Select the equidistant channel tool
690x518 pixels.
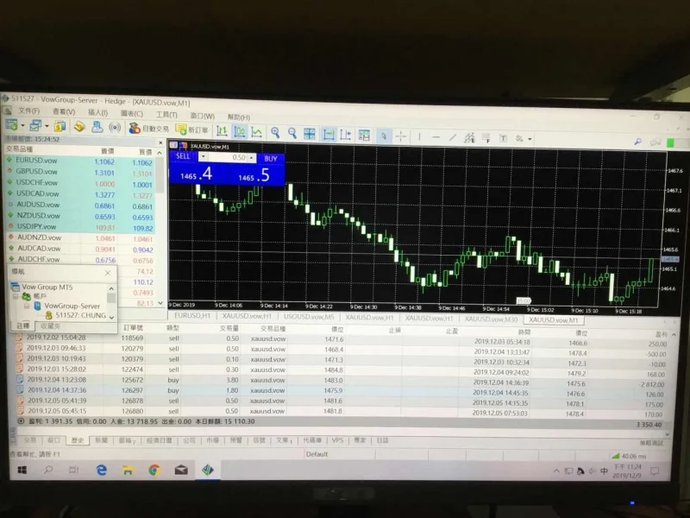point(469,138)
